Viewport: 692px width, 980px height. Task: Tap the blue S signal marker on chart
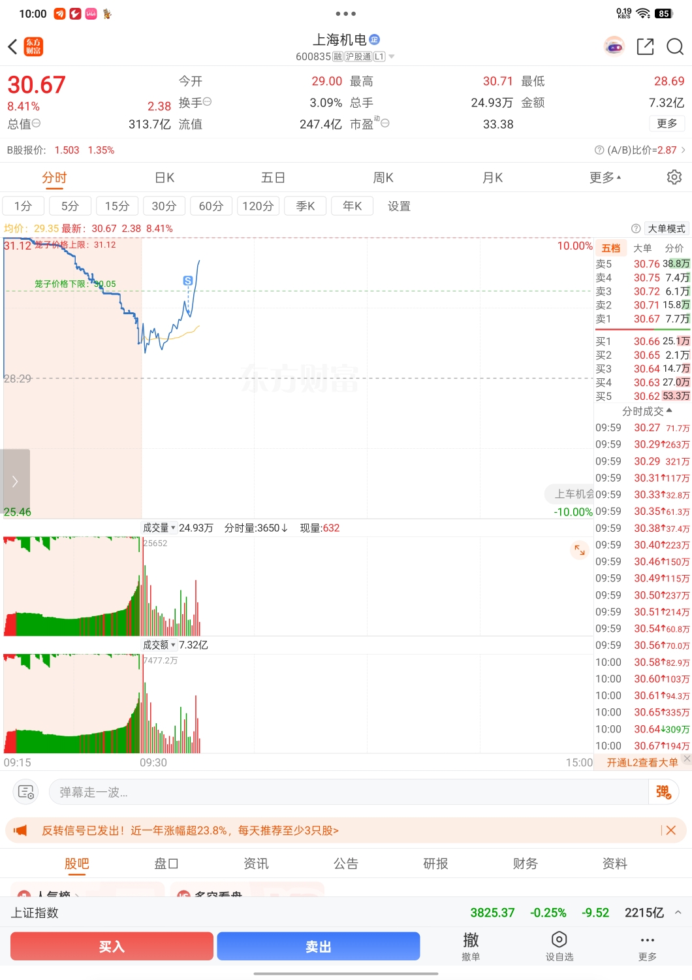point(188,280)
